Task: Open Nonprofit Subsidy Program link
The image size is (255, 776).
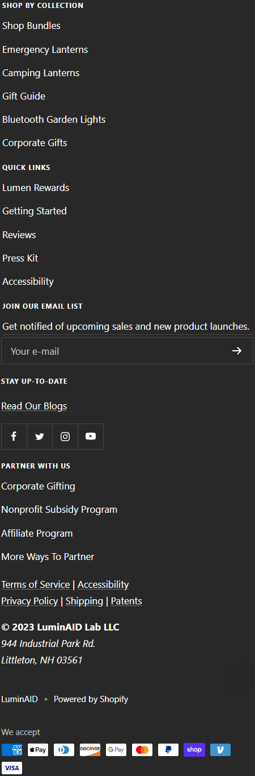Action: (59, 509)
